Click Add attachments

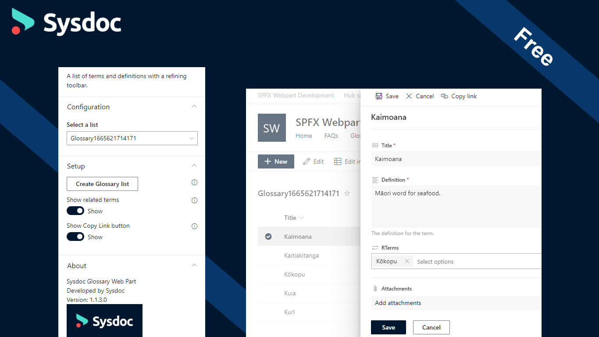pyautogui.click(x=398, y=303)
